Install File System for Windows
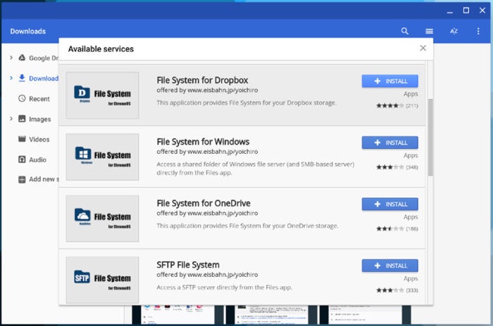Image resolution: width=493 pixels, height=326 pixels. [390, 143]
